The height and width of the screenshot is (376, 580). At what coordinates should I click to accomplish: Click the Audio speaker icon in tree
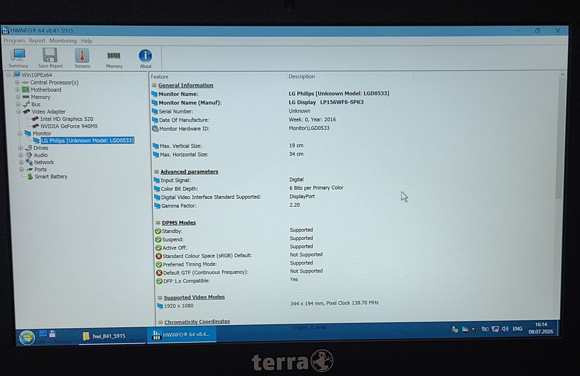(x=29, y=155)
